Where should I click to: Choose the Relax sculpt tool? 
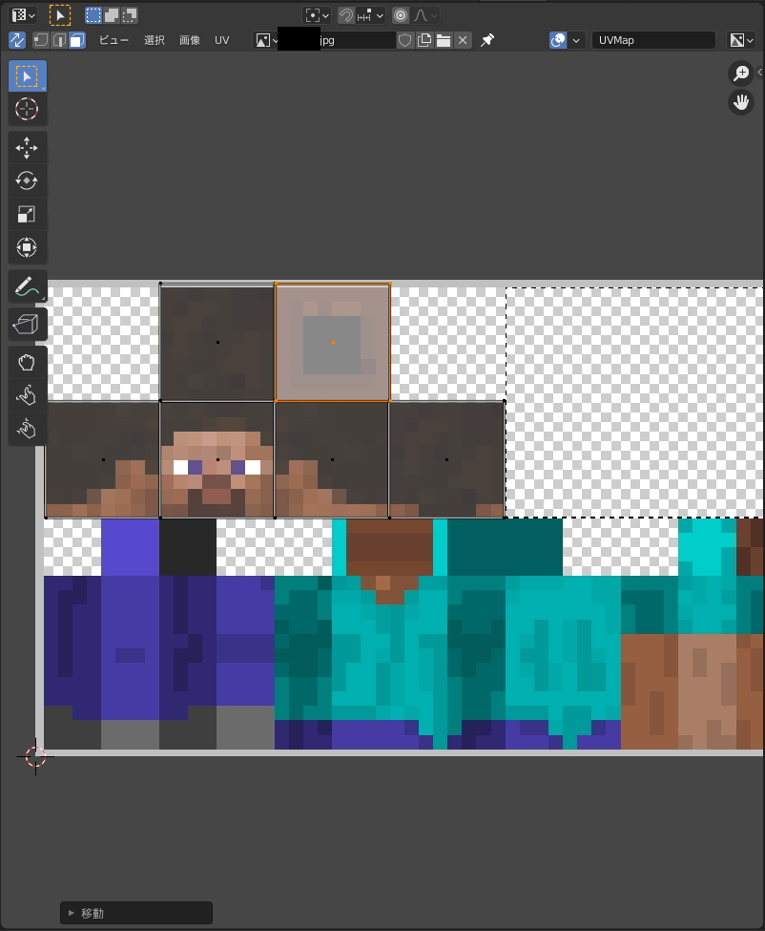pyautogui.click(x=28, y=395)
